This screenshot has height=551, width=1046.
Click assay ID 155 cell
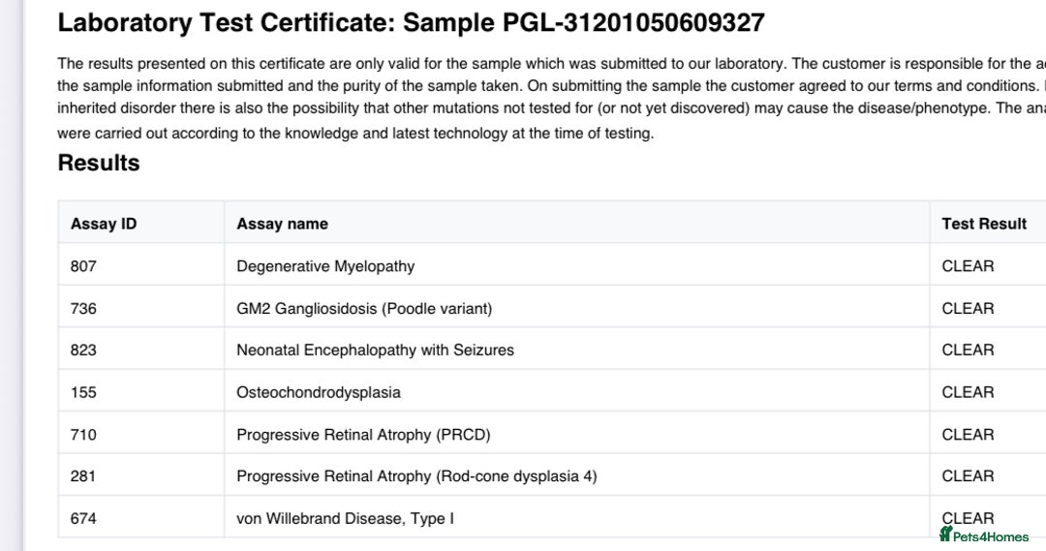(83, 392)
